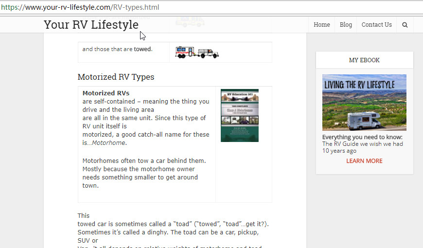Click the Your RV Lifestyle site title
Screen dimensions: 423x248
pos(91,25)
